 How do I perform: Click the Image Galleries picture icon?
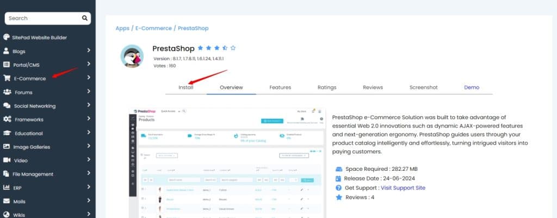pos(7,146)
